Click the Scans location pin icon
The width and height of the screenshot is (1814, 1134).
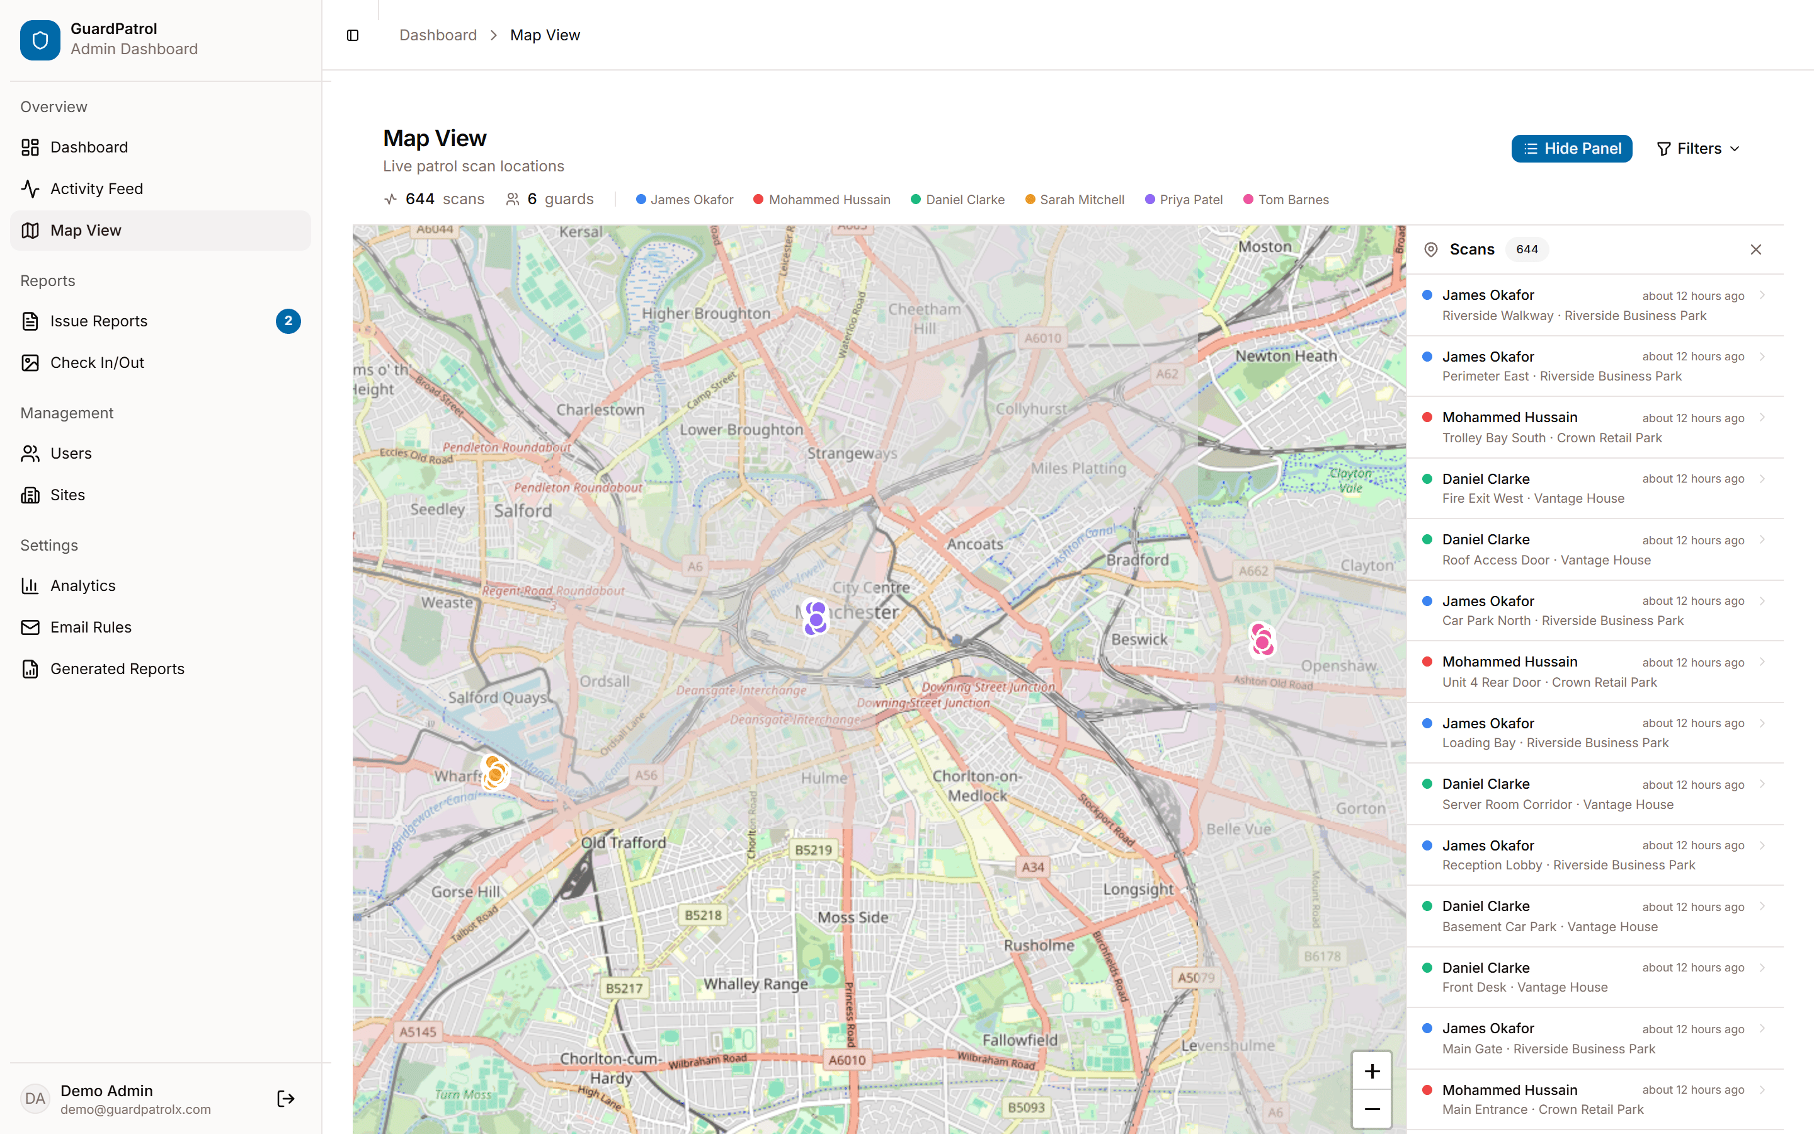tap(1430, 249)
